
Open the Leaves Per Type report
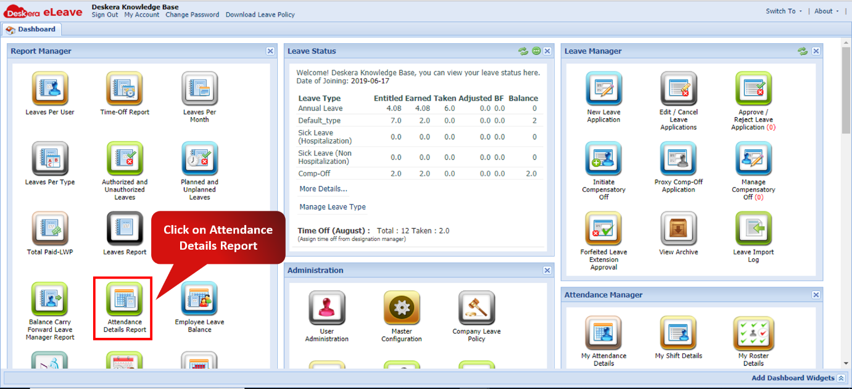(50, 159)
